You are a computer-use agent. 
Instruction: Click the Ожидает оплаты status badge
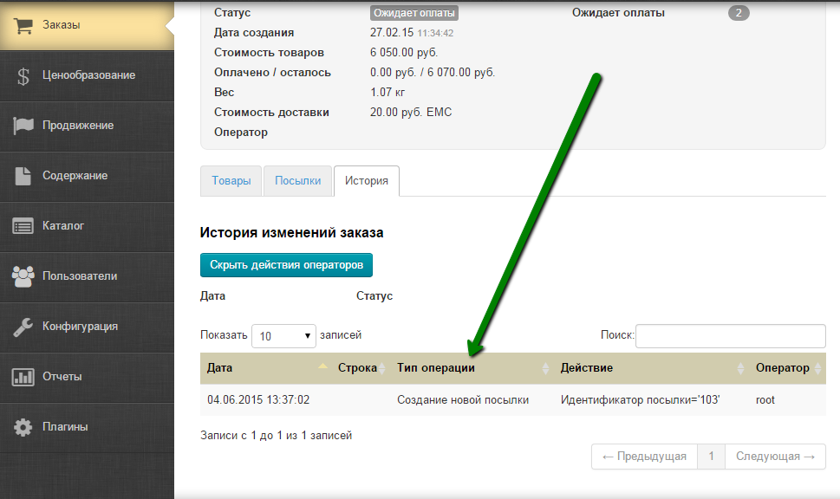click(x=414, y=13)
